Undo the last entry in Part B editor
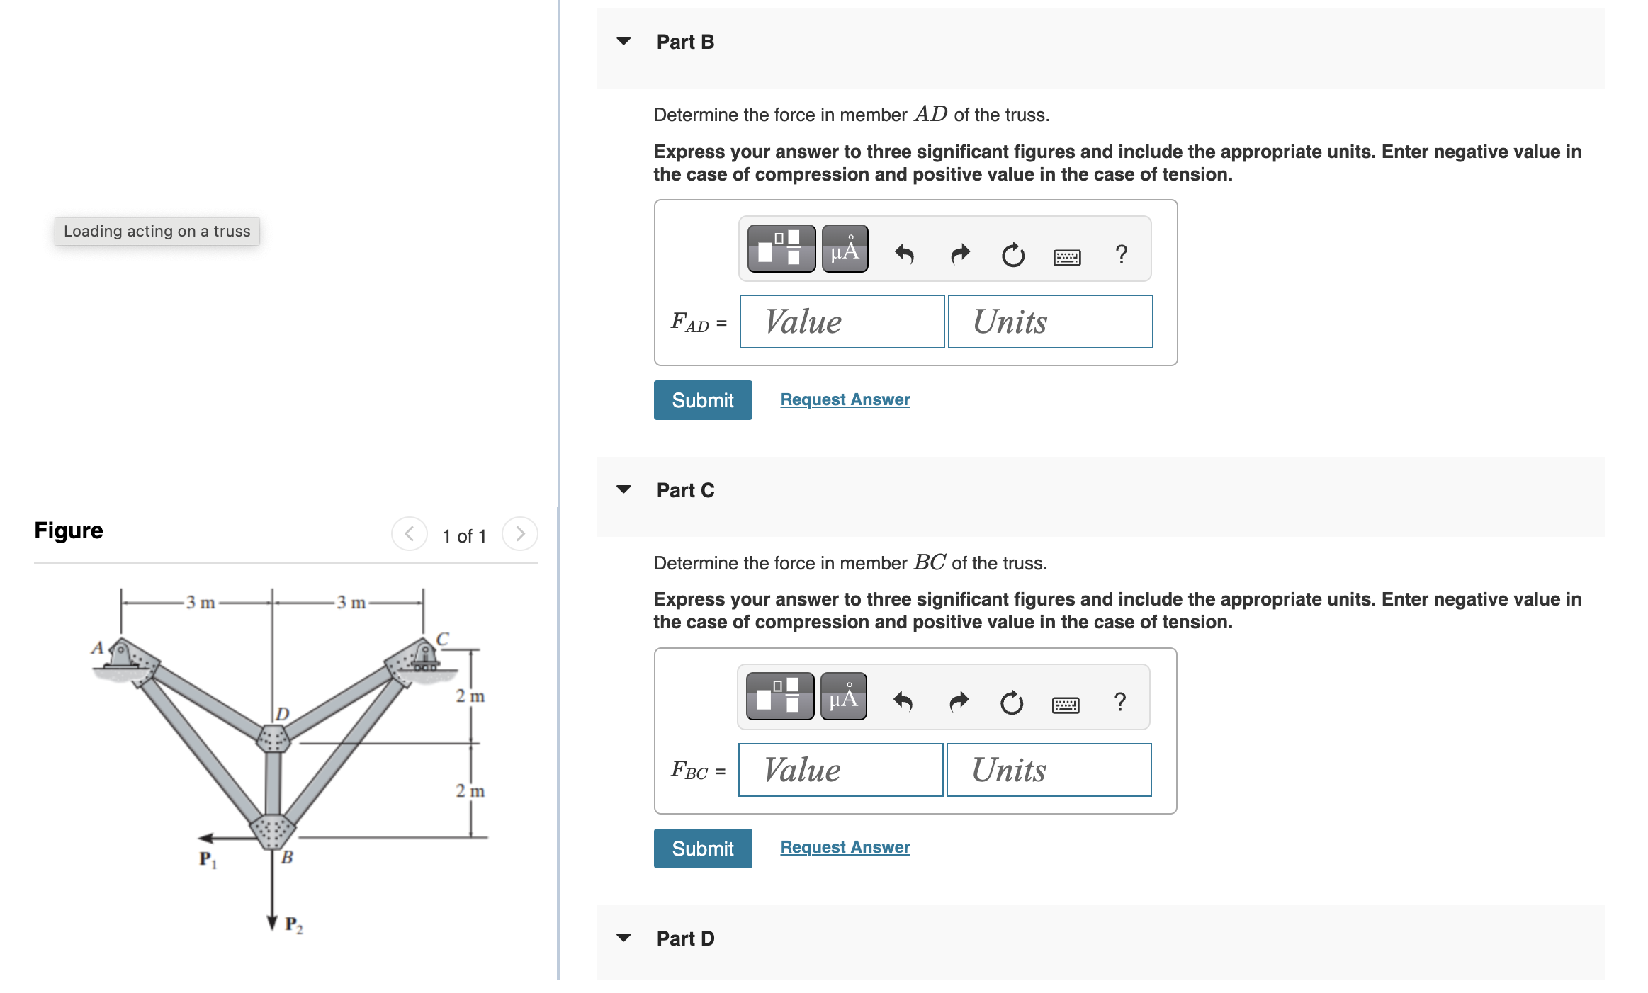 [x=905, y=254]
